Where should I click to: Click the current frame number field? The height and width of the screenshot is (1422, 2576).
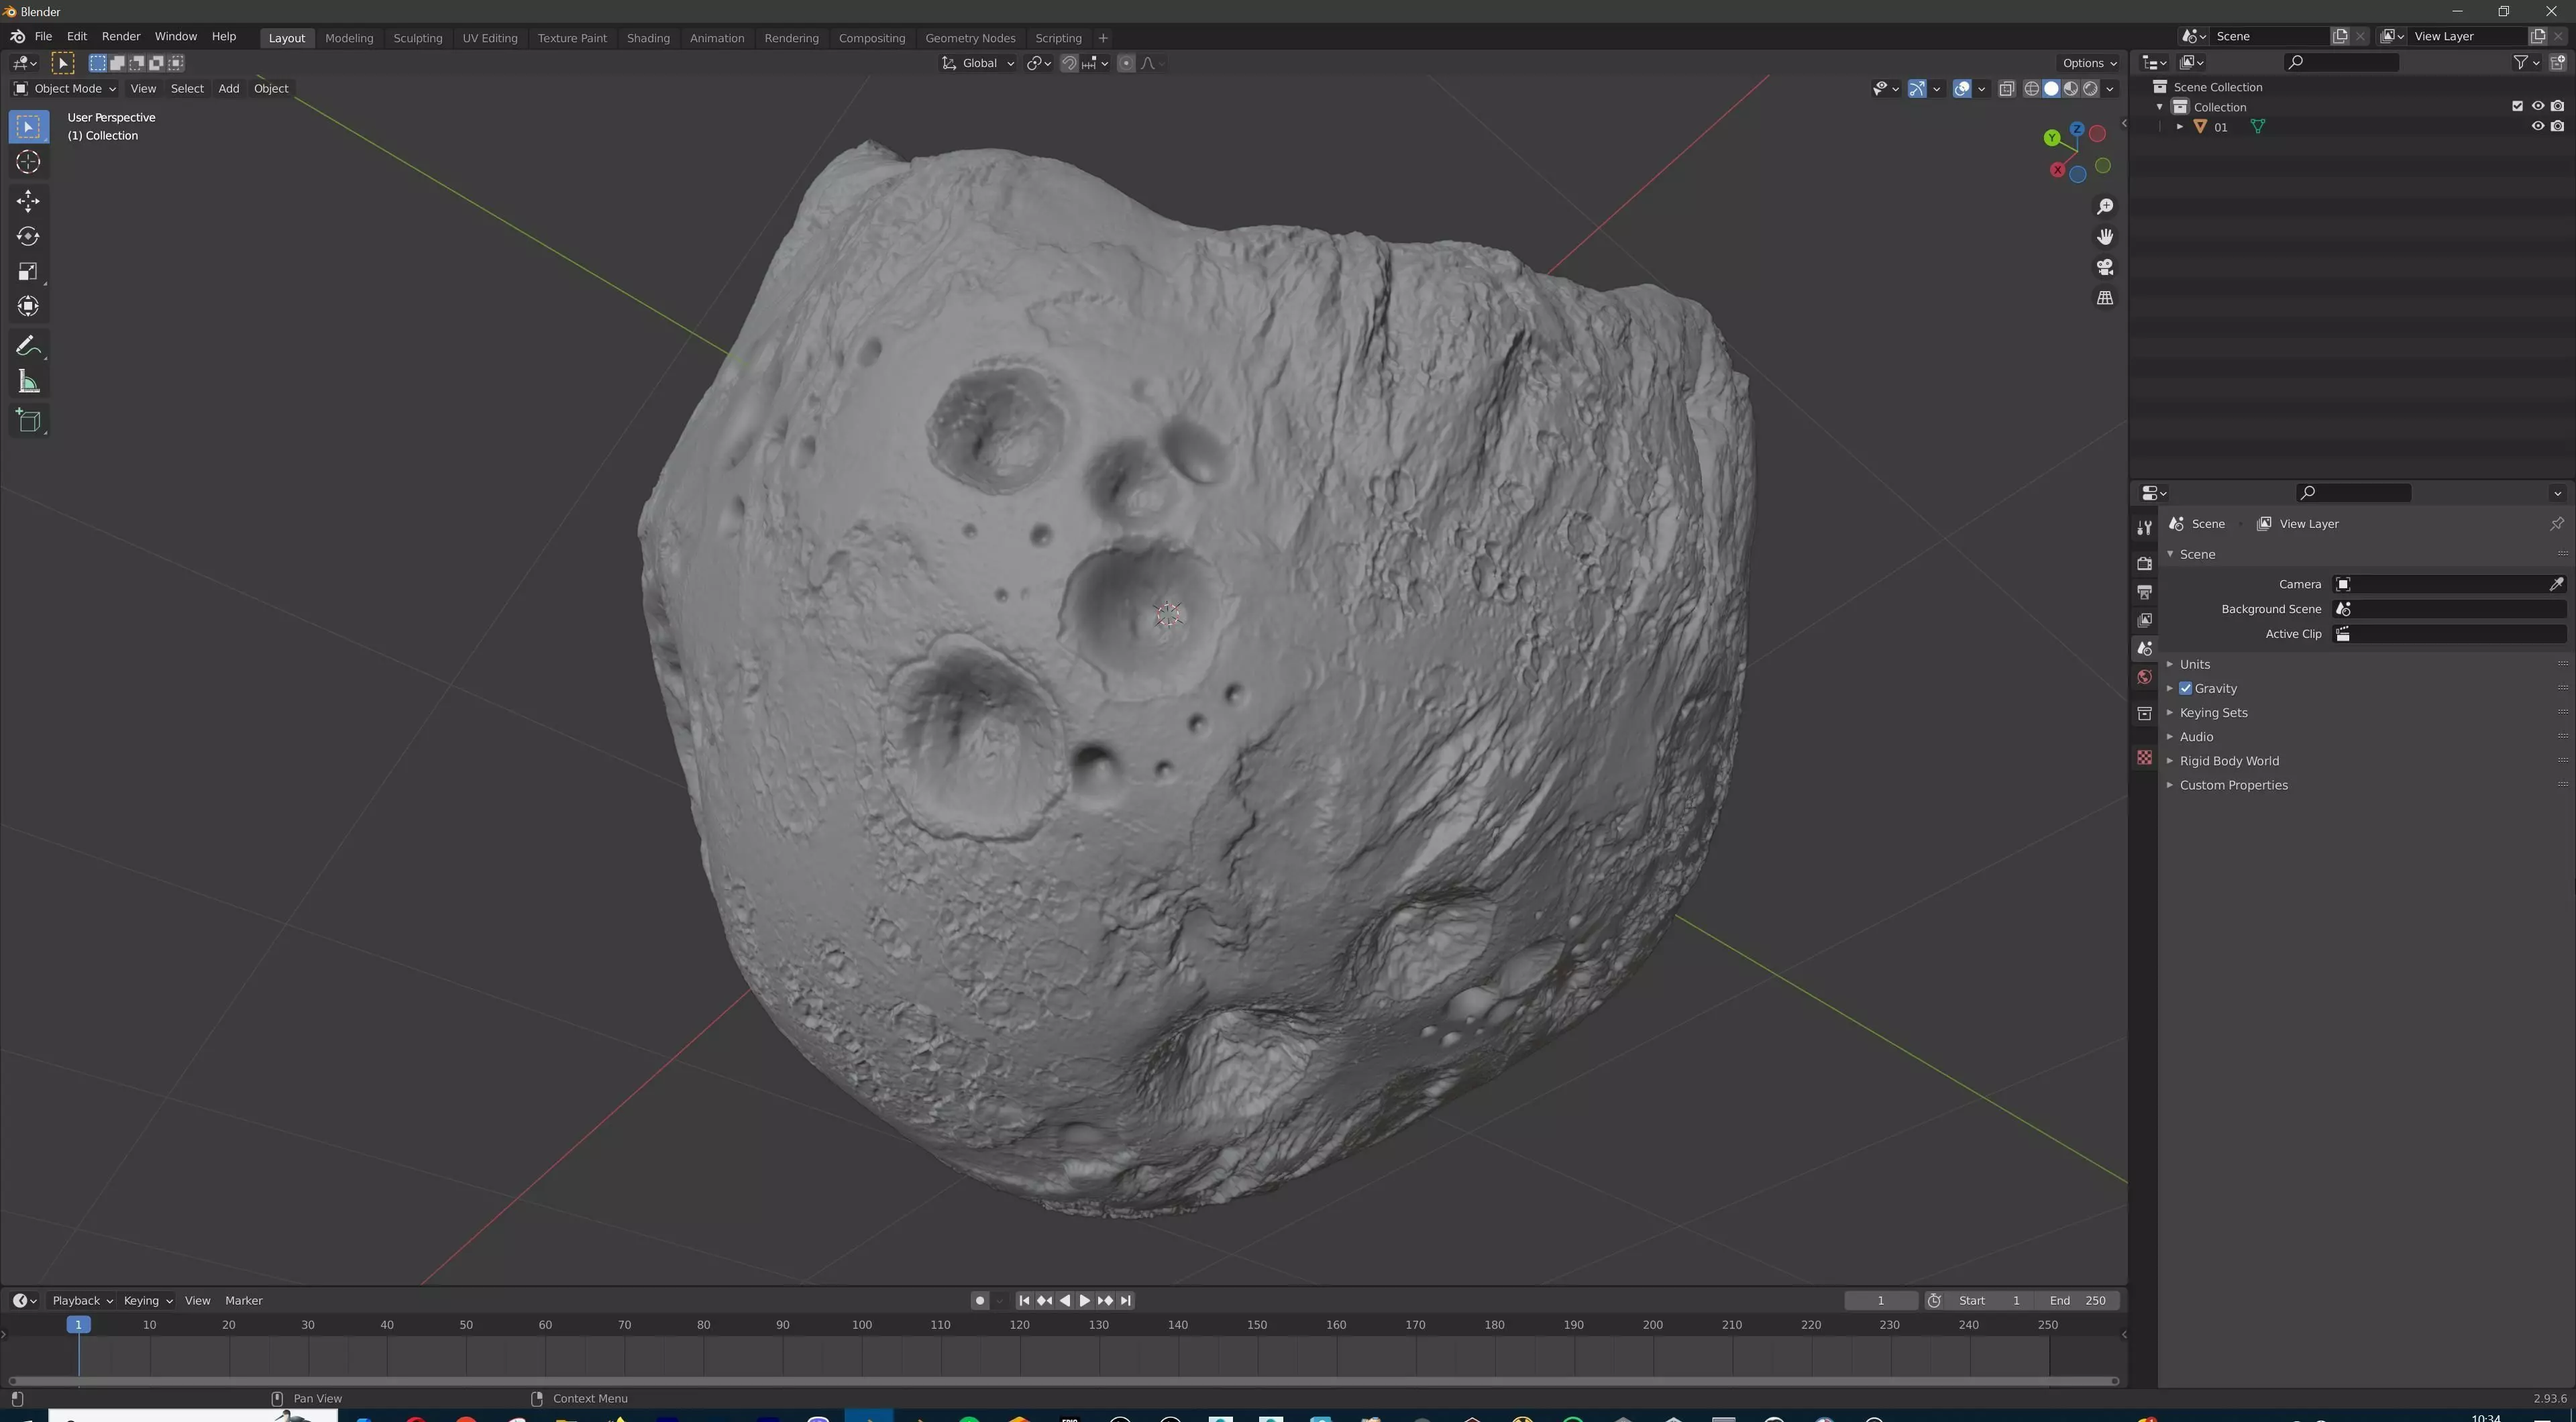tap(1880, 1300)
